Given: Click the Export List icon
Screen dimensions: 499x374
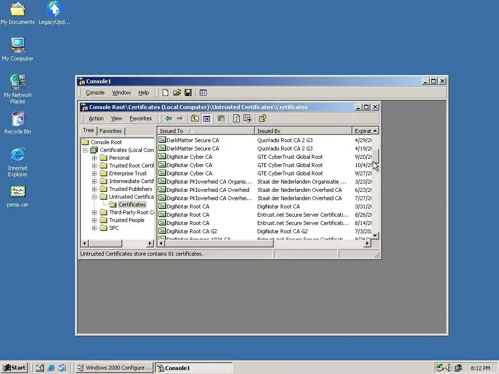Looking at the screenshot, I should [248, 118].
